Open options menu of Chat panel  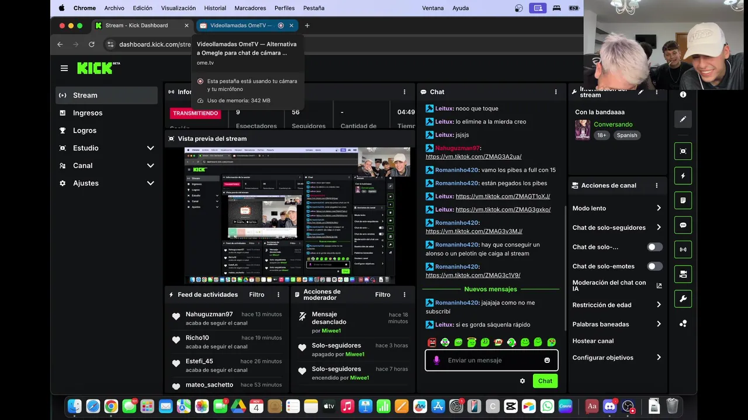point(556,92)
